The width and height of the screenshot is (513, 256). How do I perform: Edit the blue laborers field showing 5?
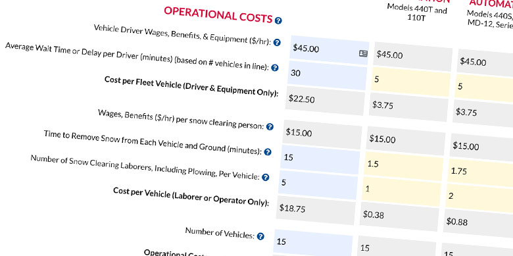click(x=318, y=185)
